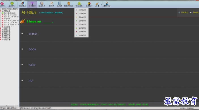199x110 pixels.
Task: Select Unit 4 We love animals in the tree
Action: pos(11,20)
